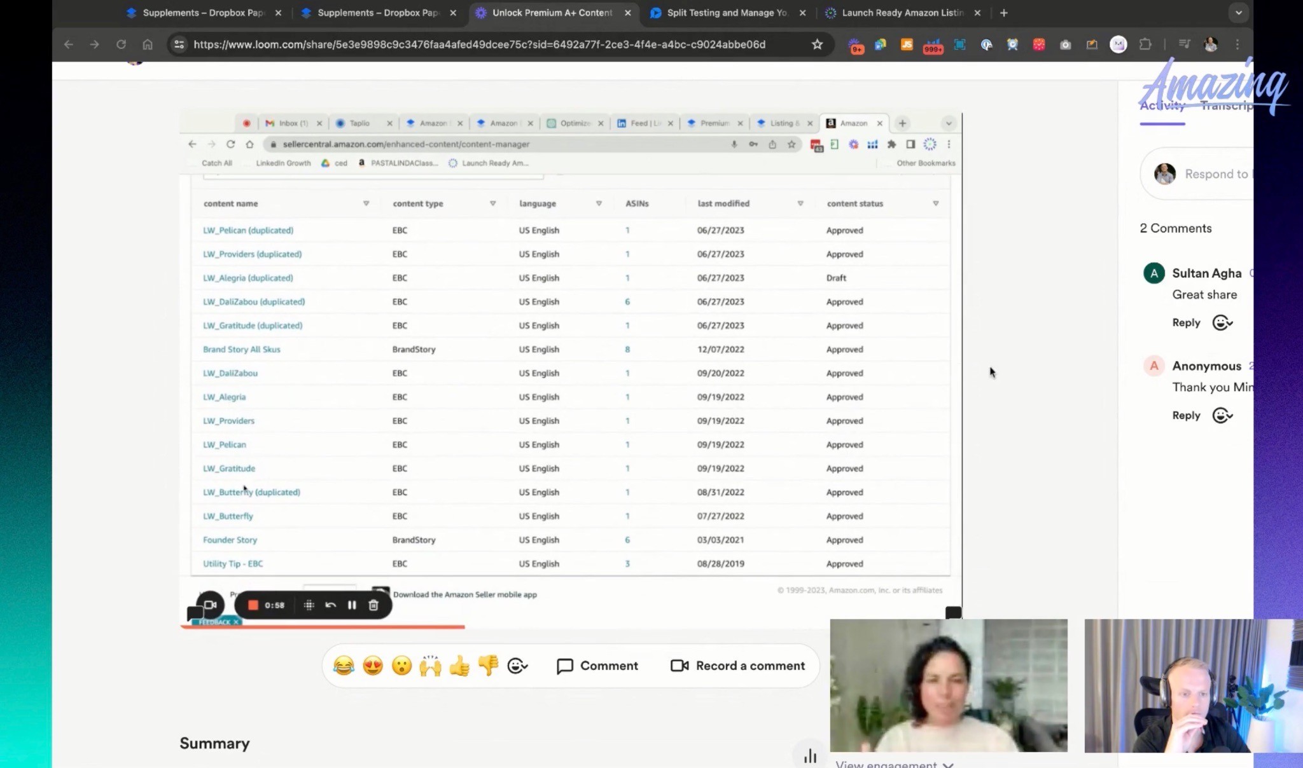React with the raised hands emoji
1303x768 pixels.
point(431,666)
